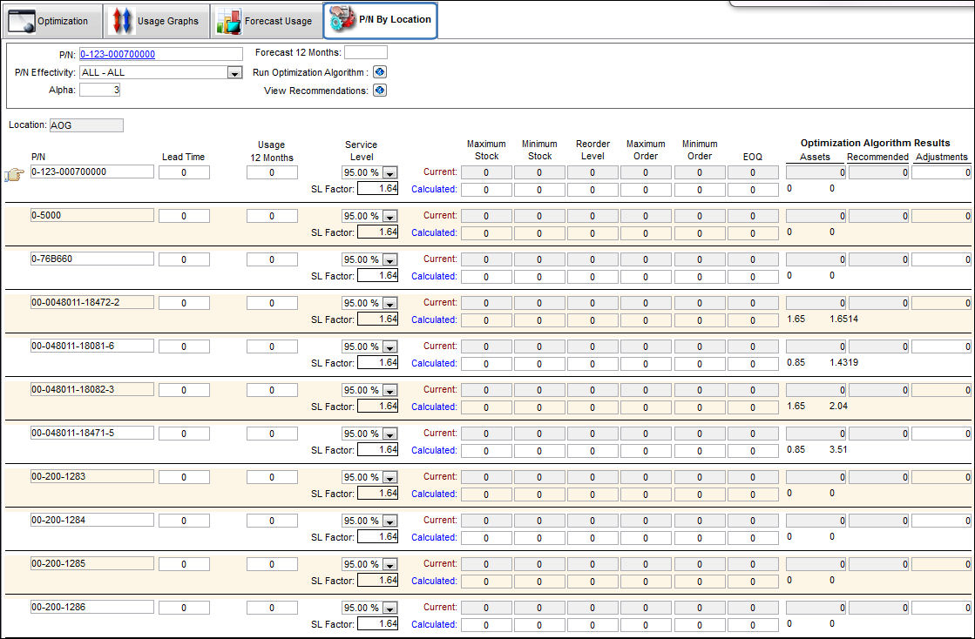Click the 2.04 value for 00-048011-18082-3
Image resolution: width=975 pixels, height=639 pixels.
(839, 407)
